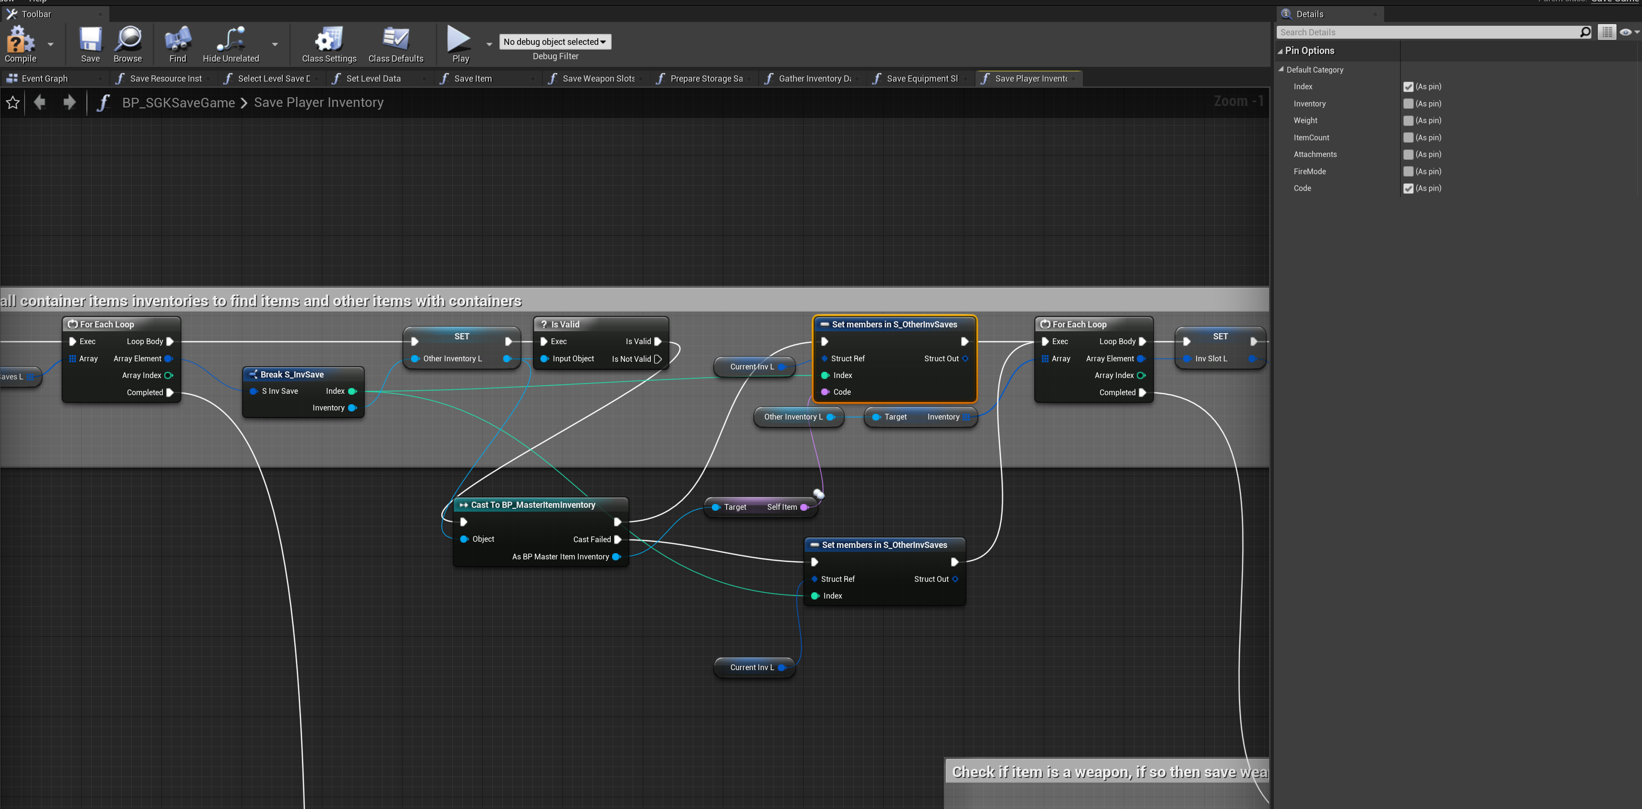Image resolution: width=1642 pixels, height=809 pixels.
Task: Navigate back with left arrow
Action: pos(40,103)
